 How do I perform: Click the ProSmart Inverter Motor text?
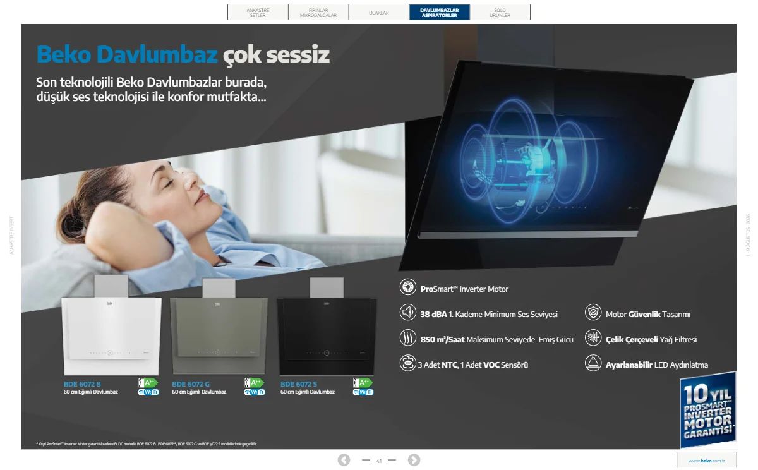pyautogui.click(x=464, y=289)
